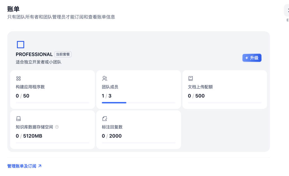Click the 标注回复数 progress bar
The height and width of the screenshot is (176, 289).
coord(139,143)
